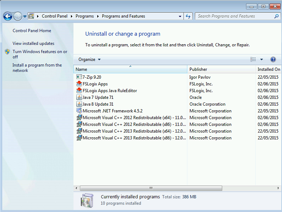The image size is (282, 212).
Task: Open the view options dropdown arrow
Action: coord(261,59)
